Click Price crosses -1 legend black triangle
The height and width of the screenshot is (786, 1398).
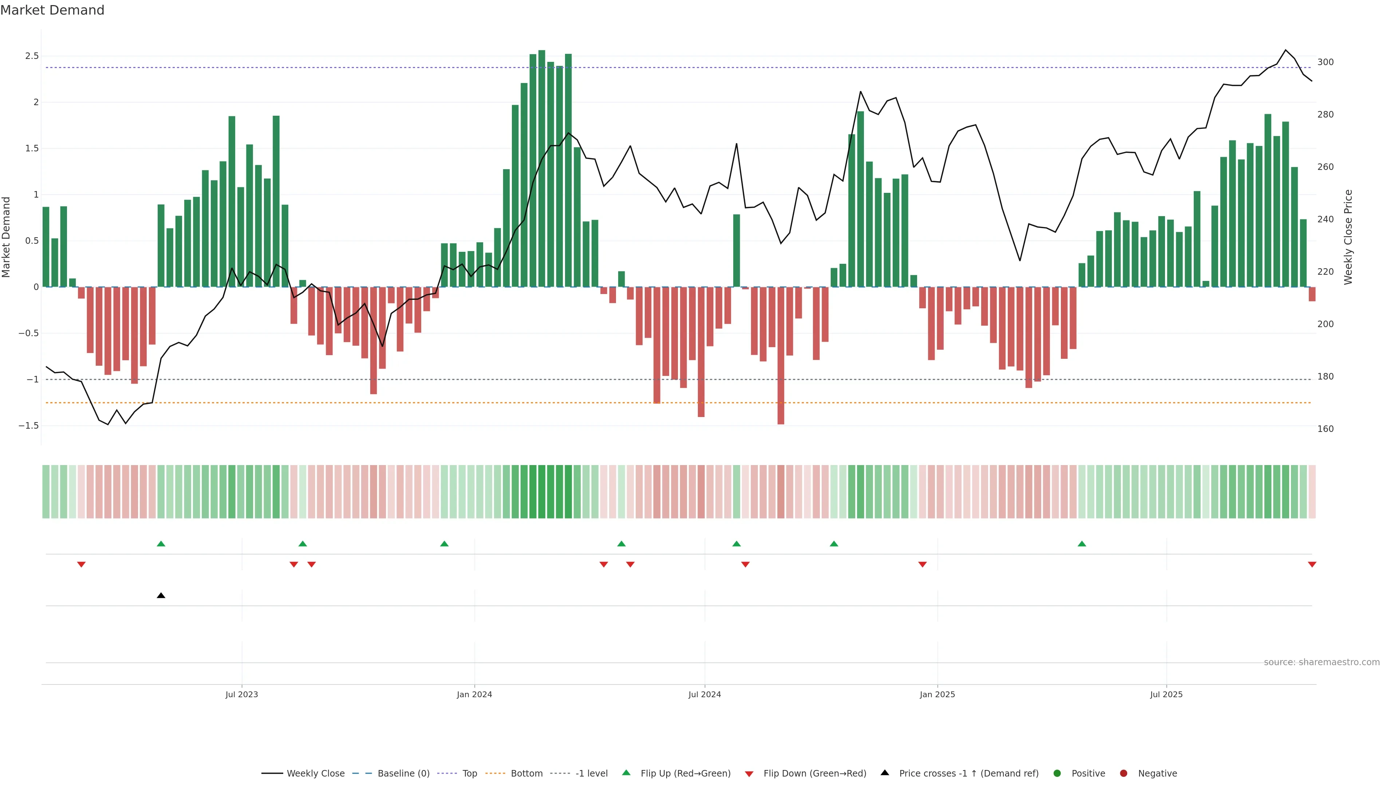click(x=885, y=773)
